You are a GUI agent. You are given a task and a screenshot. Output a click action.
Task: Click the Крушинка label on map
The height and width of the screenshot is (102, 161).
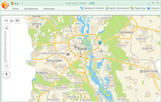53,99
